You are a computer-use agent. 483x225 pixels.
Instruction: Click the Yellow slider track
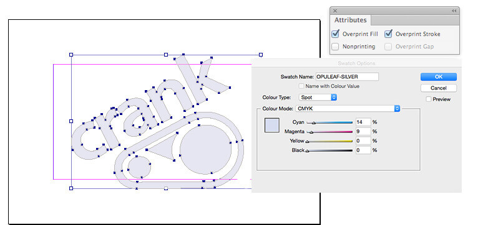(x=329, y=141)
